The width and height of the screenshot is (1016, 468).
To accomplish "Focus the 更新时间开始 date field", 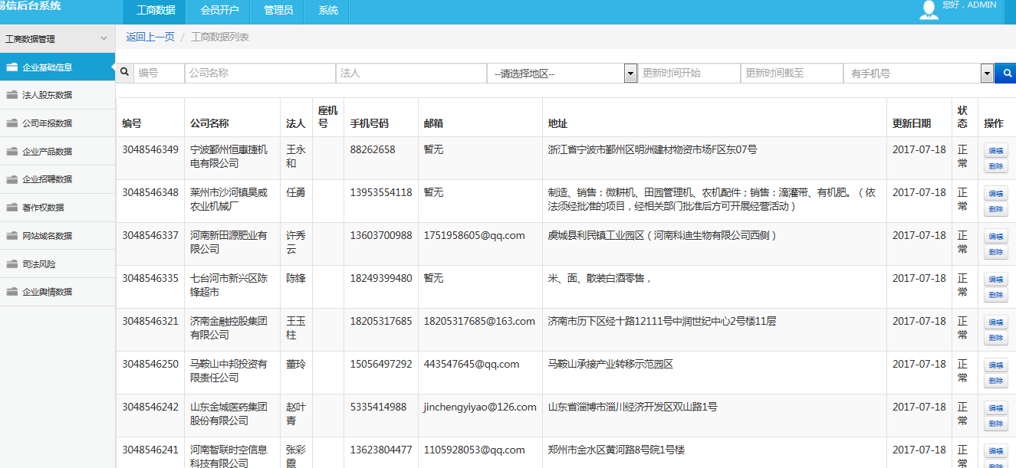I will 689,74.
